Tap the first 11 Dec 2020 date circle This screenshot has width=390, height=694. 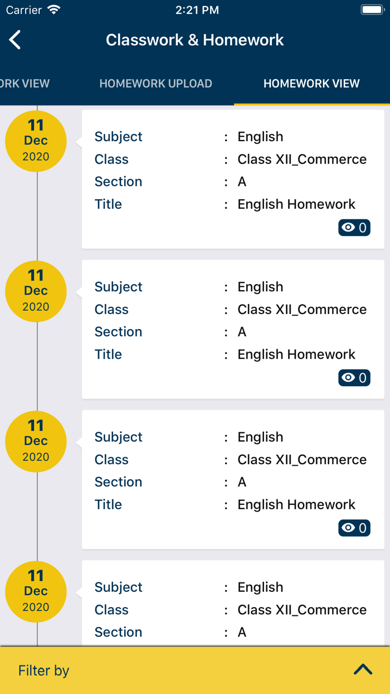tap(36, 141)
